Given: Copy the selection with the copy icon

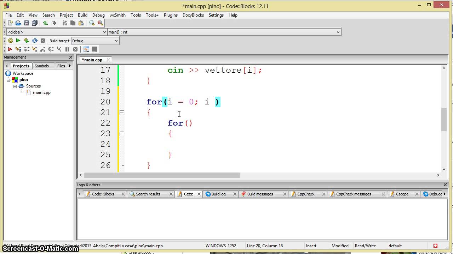Looking at the screenshot, I should click(x=73, y=23).
